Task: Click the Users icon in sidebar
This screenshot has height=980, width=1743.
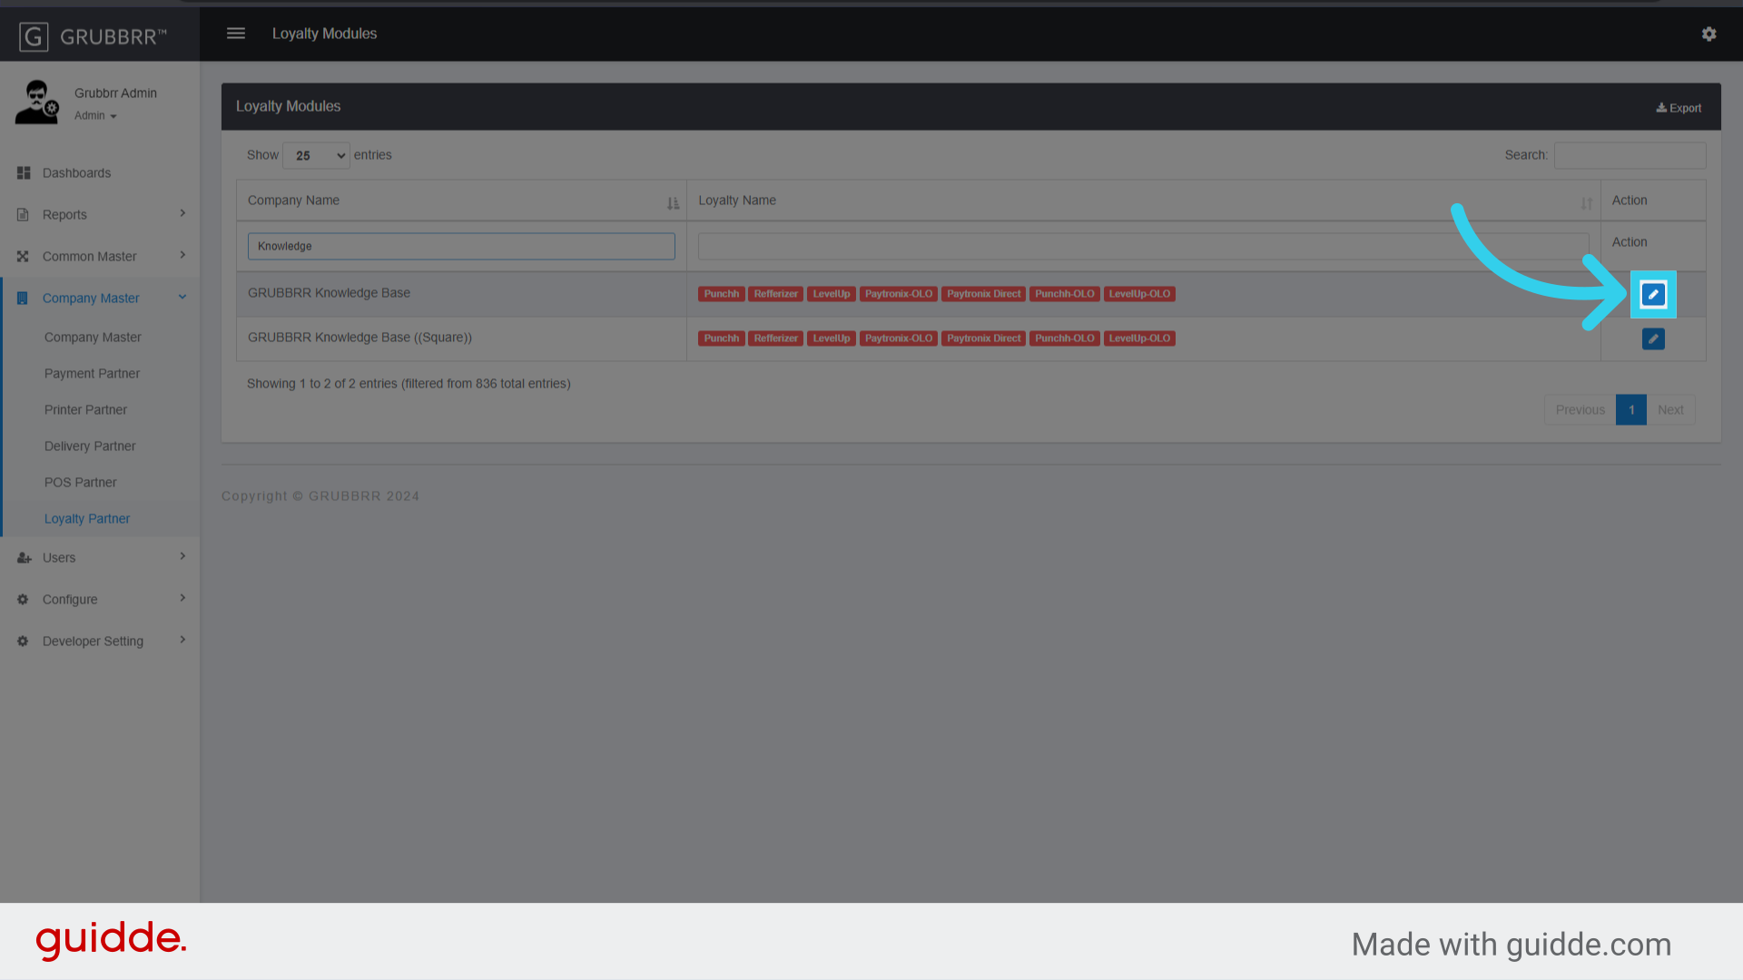Action: pyautogui.click(x=24, y=558)
